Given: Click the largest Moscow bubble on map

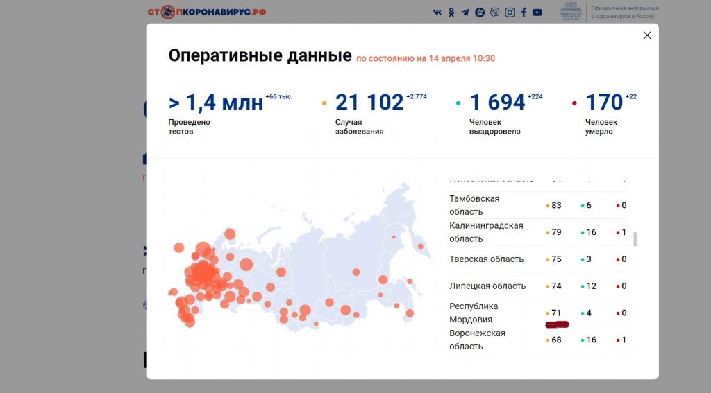Looking at the screenshot, I should pos(202,274).
